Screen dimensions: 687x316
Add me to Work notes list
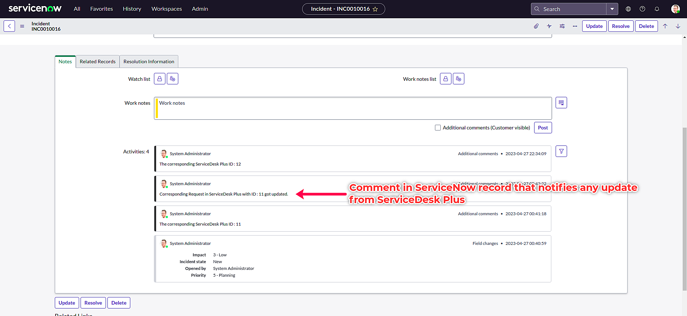click(458, 79)
